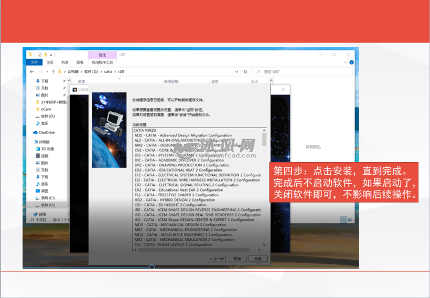
Task: Sort by the 名称 column header
Action: pos(81,81)
